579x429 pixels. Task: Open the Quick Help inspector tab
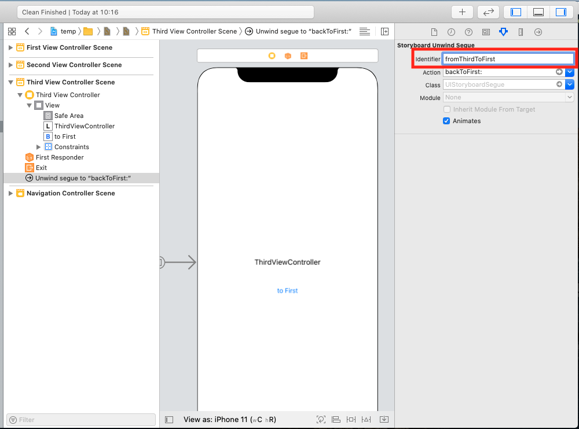point(468,32)
